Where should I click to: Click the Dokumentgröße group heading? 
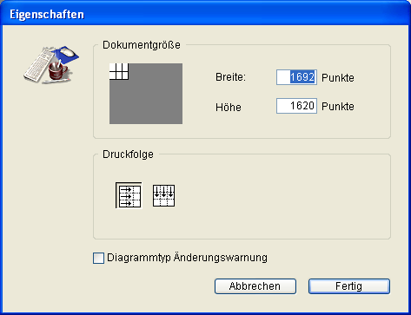tap(142, 45)
